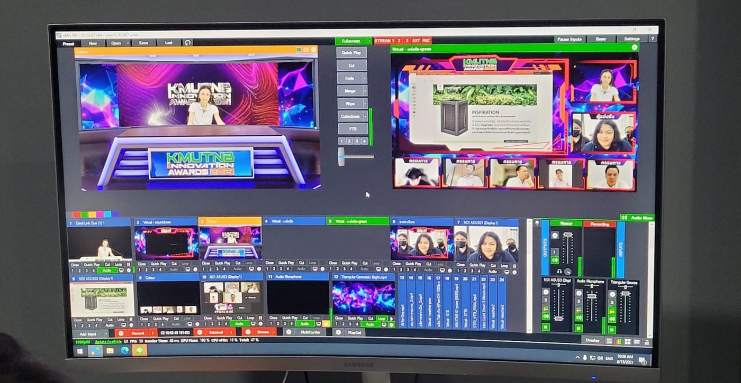Toggle Loop on Triangular Geometric Bright input
Viewport: 741px width, 383px height.
point(381,318)
